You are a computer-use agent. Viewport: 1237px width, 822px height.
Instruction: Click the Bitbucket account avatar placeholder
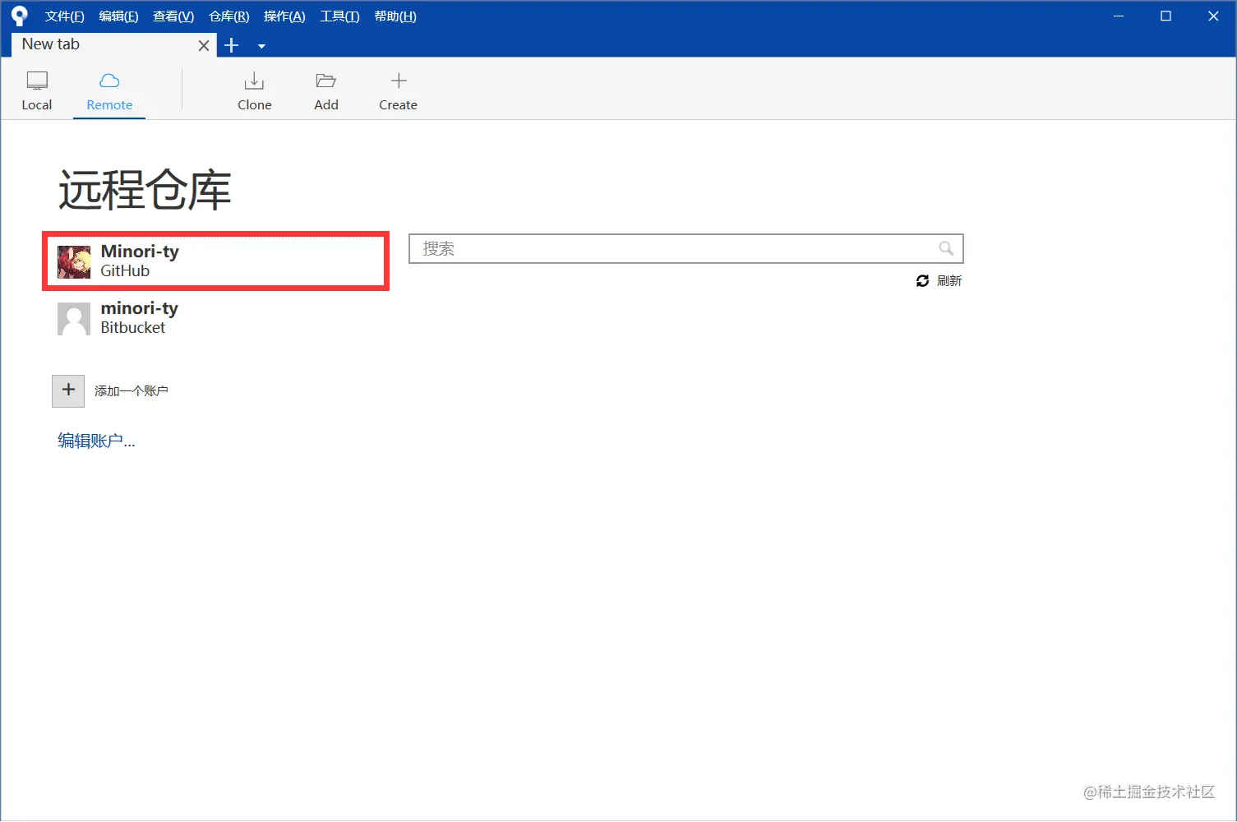click(74, 319)
